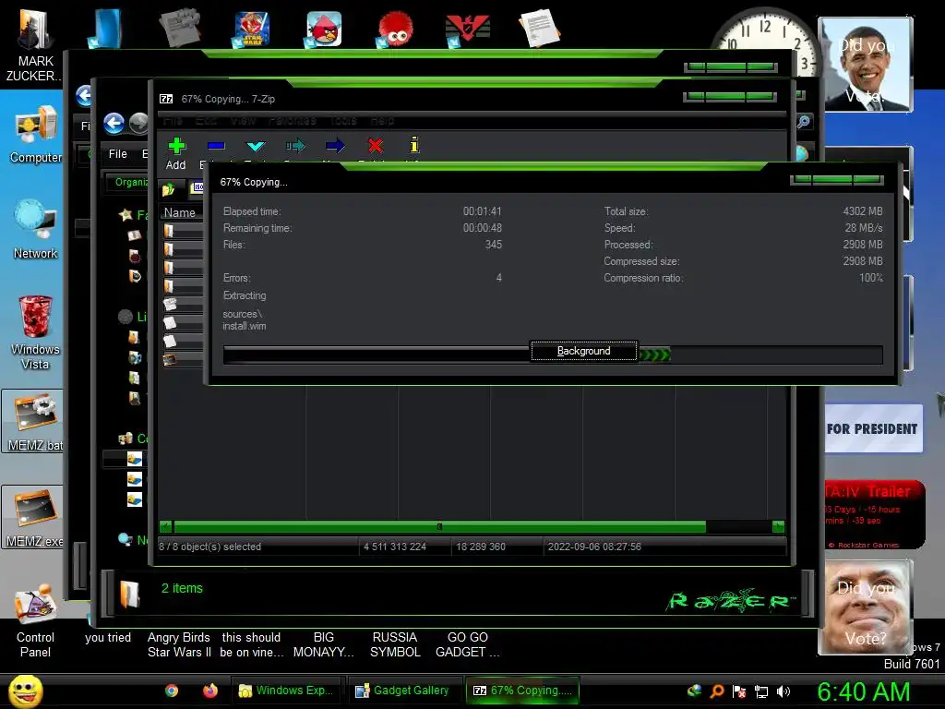Select Libraries node in Explorer navigation tree

(x=126, y=317)
